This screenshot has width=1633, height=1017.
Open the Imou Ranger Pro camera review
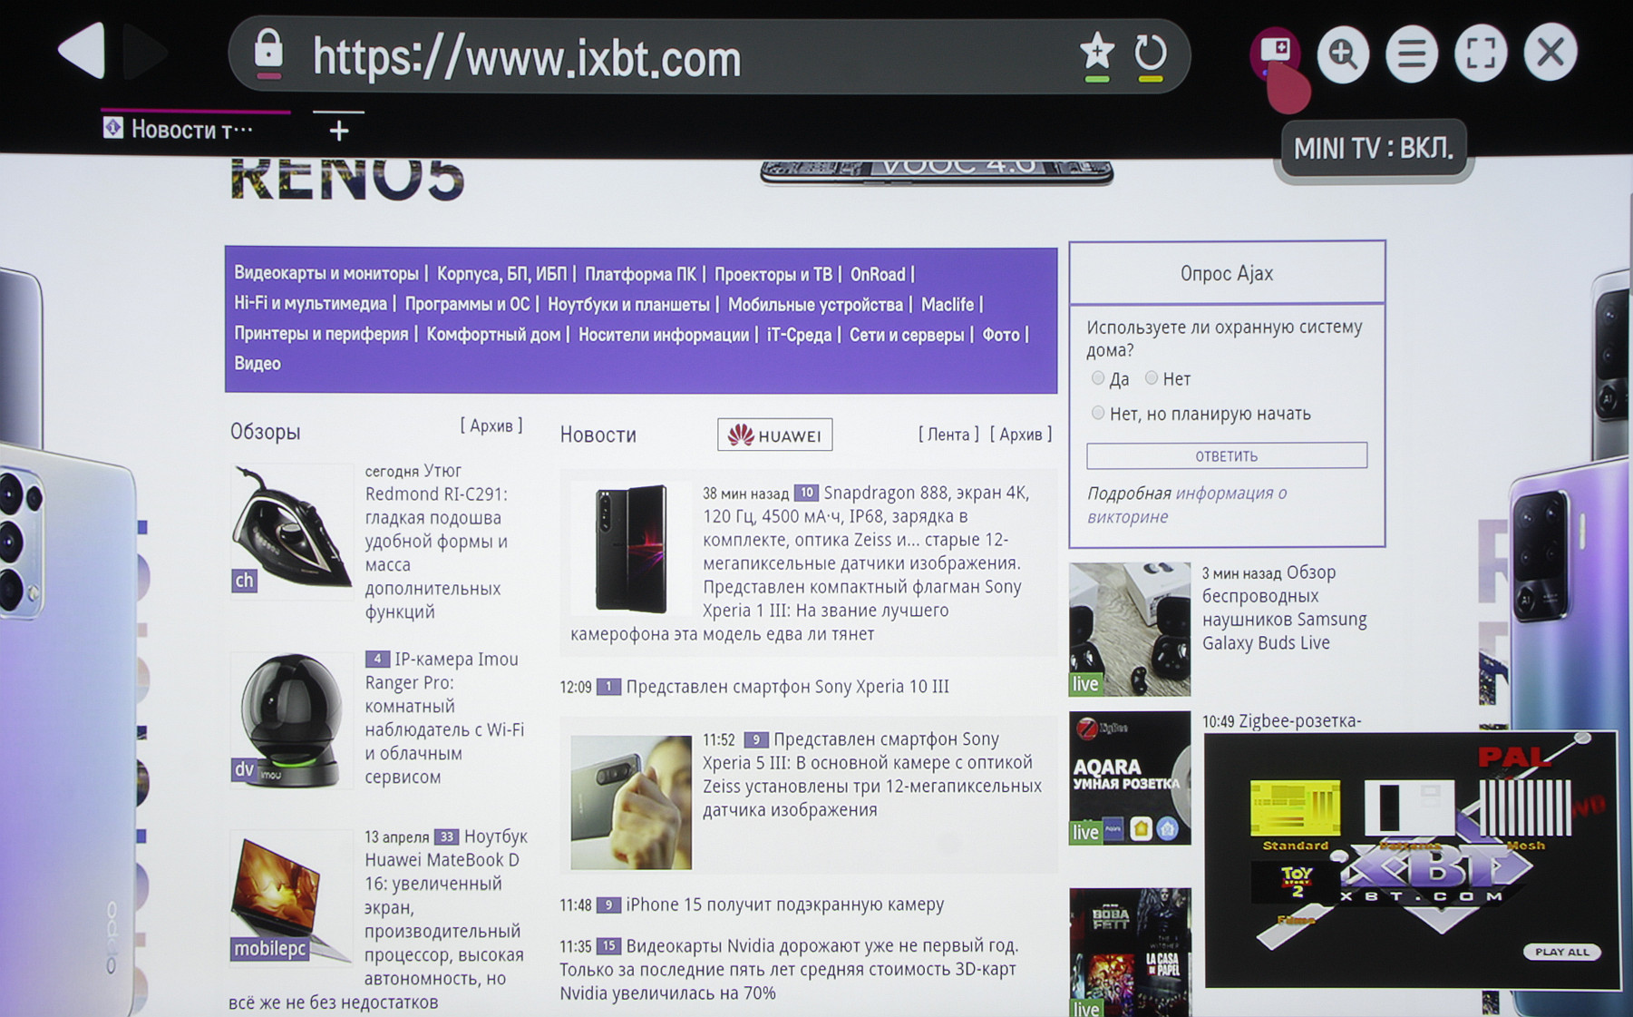(444, 718)
